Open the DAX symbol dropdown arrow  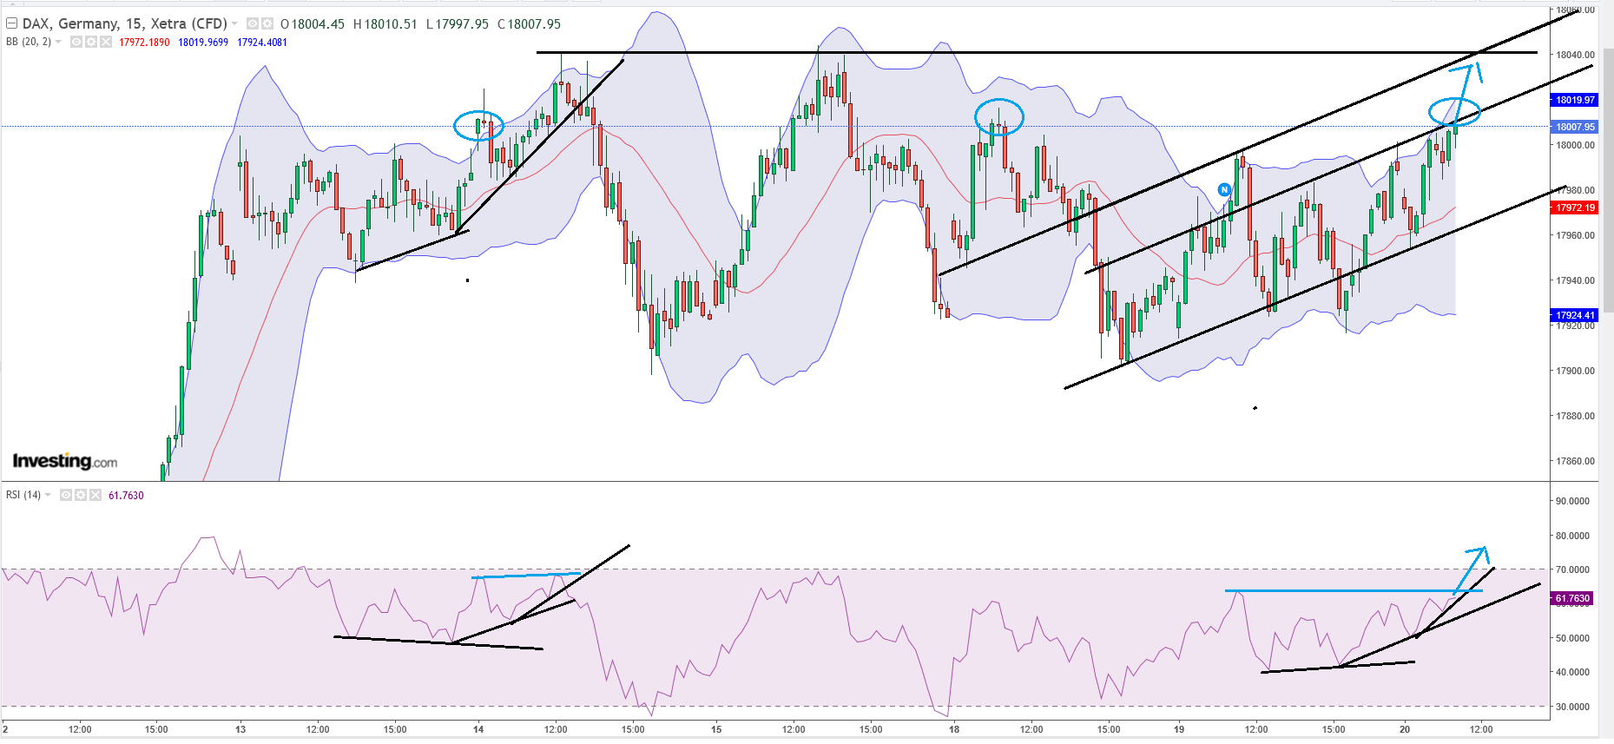(x=234, y=23)
